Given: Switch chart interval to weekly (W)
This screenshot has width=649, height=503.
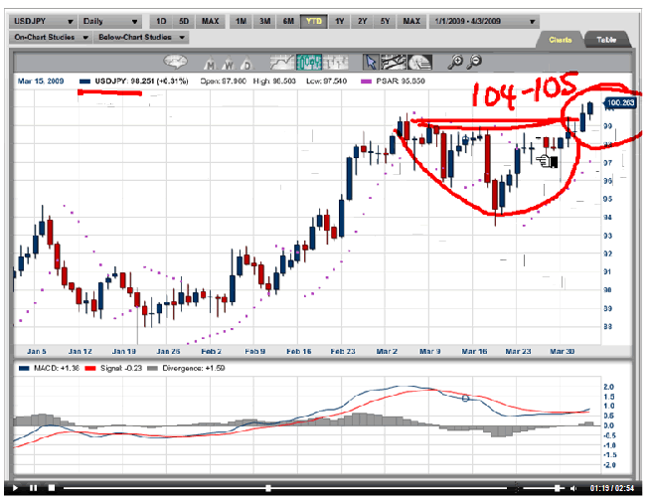Looking at the screenshot, I should (227, 63).
